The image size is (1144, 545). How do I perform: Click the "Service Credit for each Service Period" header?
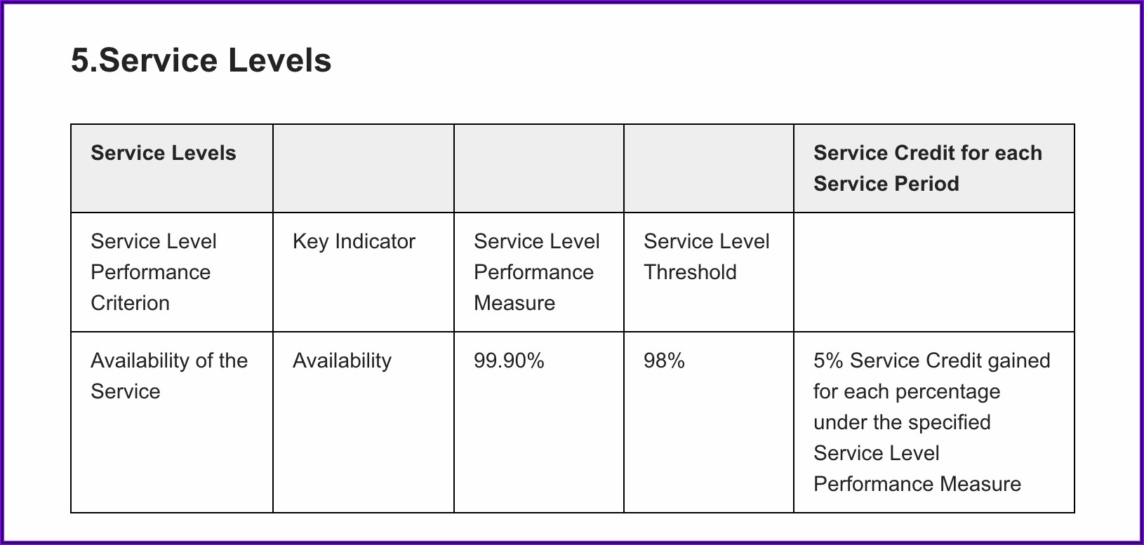[927, 168]
